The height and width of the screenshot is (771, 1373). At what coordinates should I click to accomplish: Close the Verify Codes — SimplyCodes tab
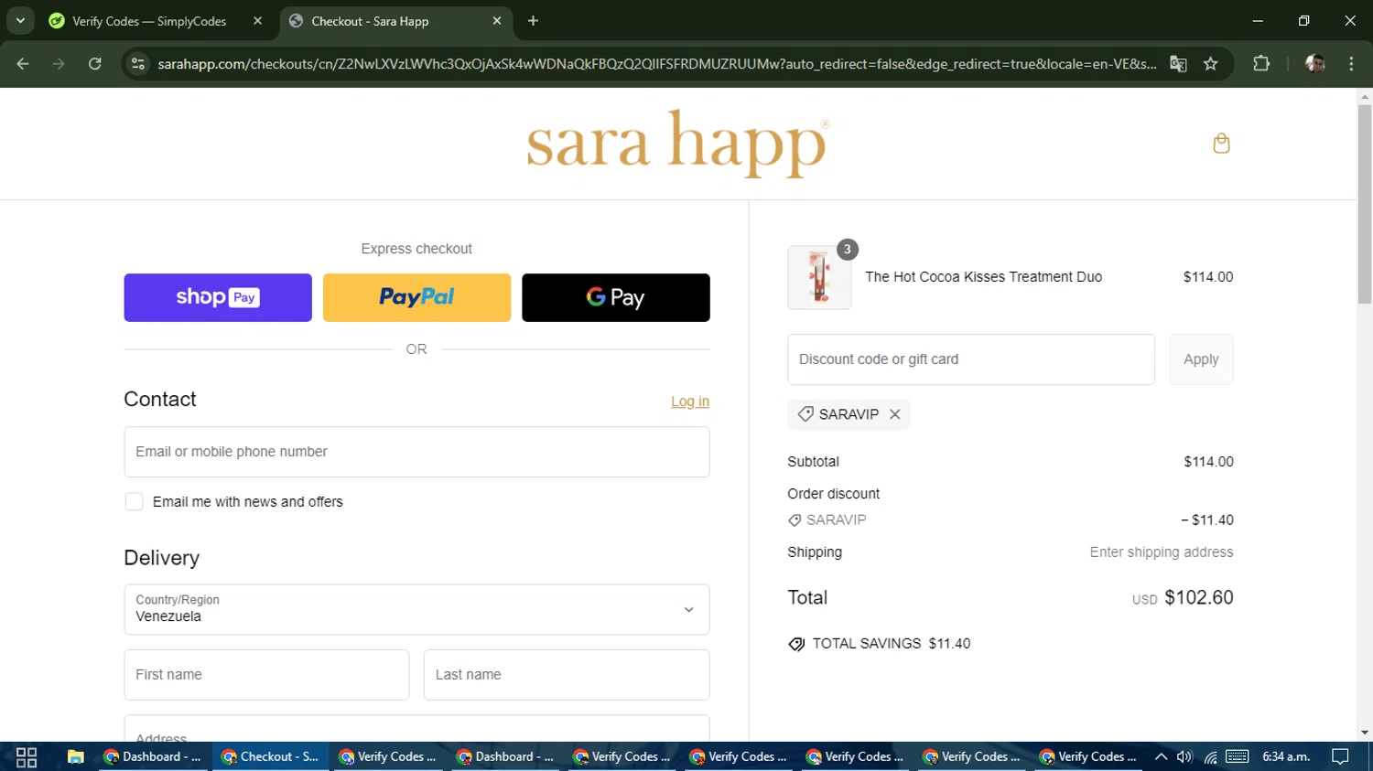pos(257,21)
